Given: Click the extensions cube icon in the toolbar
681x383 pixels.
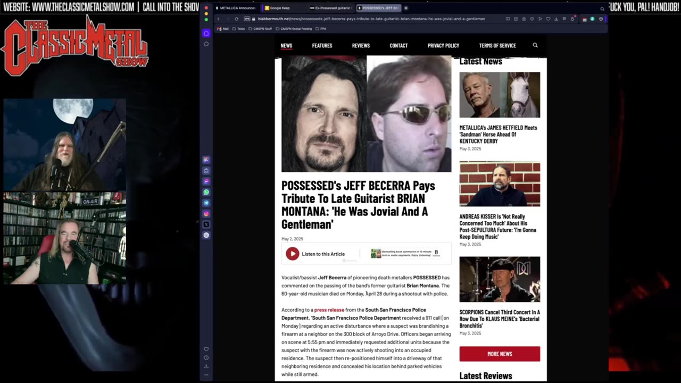Looking at the screenshot, I should [601, 19].
